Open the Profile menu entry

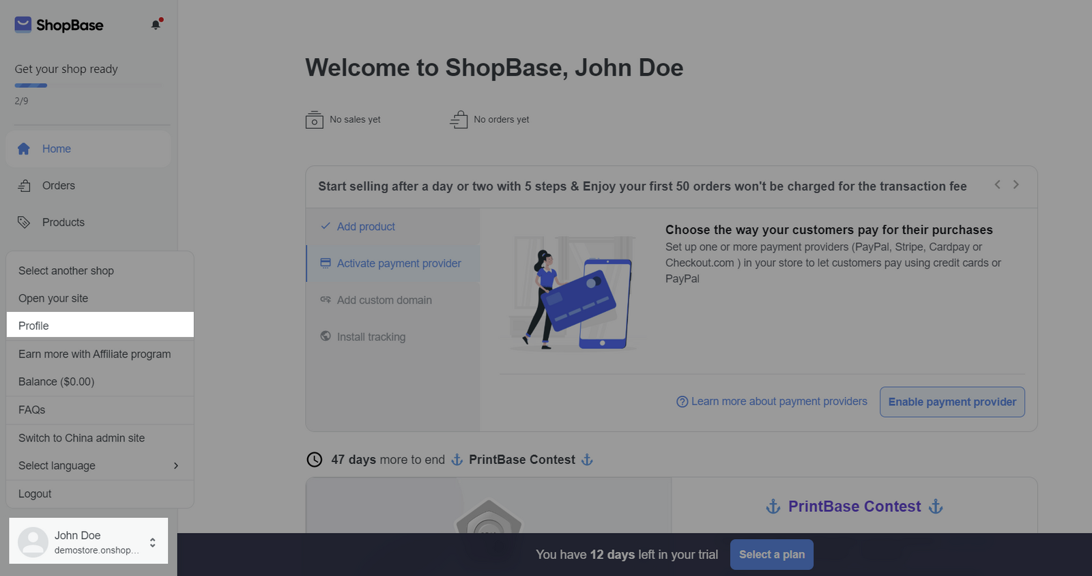point(100,326)
